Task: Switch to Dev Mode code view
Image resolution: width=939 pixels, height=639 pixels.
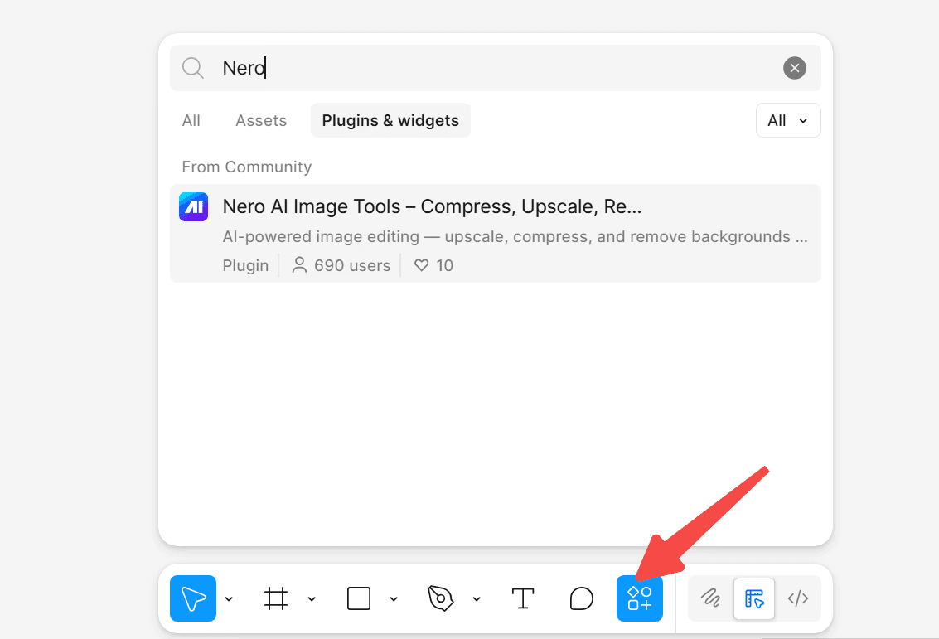Action: [798, 598]
